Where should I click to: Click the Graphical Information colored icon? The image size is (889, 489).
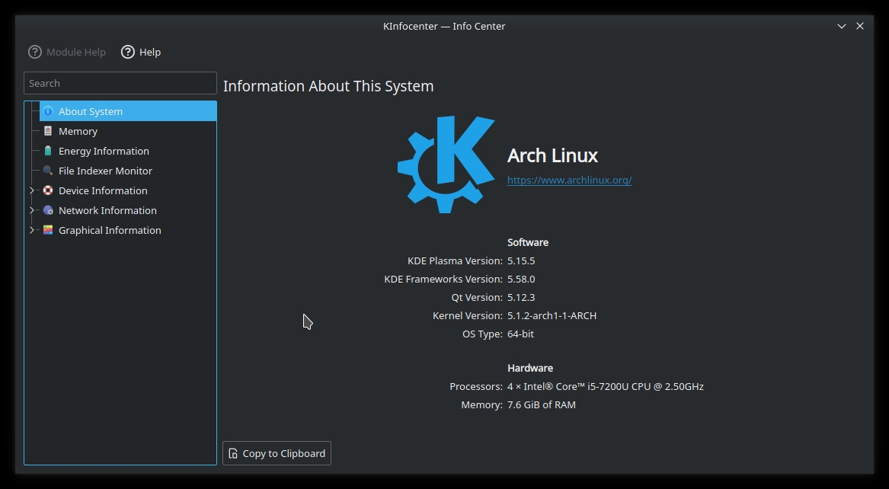click(x=48, y=230)
